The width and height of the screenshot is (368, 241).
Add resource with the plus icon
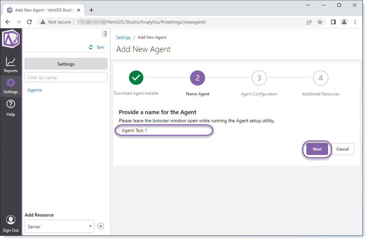[x=101, y=226]
